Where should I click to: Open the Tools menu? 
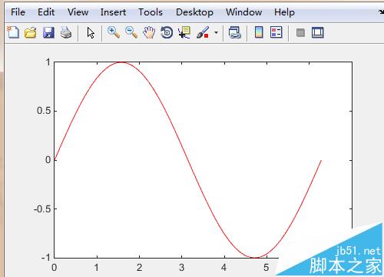tap(151, 12)
